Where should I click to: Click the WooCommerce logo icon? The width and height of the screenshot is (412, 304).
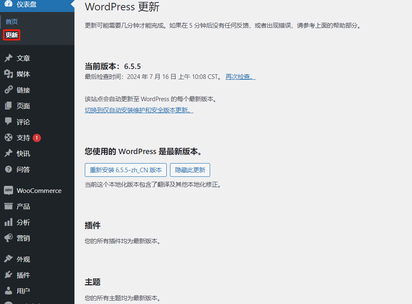(x=8, y=190)
